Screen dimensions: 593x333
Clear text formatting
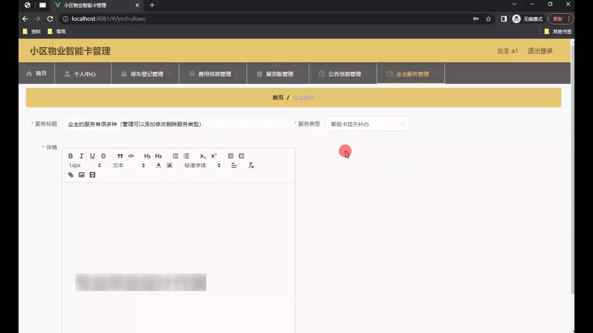point(251,166)
